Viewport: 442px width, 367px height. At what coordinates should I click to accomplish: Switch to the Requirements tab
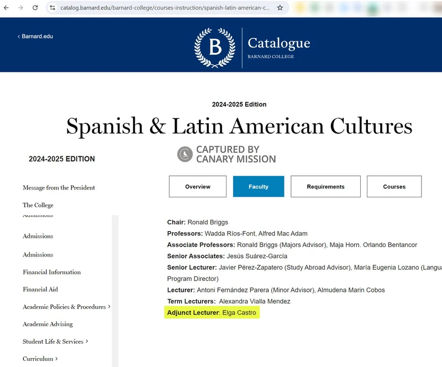(325, 186)
